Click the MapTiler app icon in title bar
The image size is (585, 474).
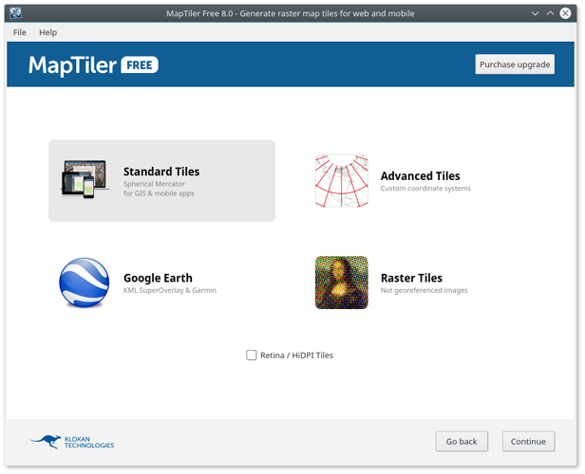click(x=15, y=13)
